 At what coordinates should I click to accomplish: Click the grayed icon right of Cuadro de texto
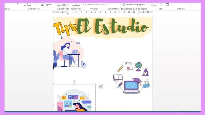point(161,4)
